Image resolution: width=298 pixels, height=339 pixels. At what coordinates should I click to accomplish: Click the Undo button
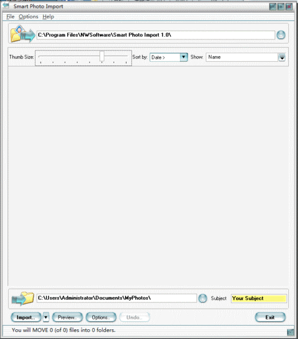(x=135, y=317)
